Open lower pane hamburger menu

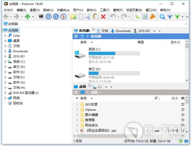pyautogui.click(x=76, y=92)
